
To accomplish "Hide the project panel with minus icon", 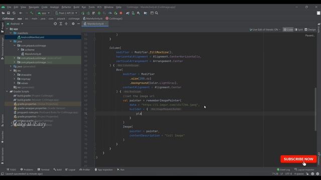I will [79, 23].
